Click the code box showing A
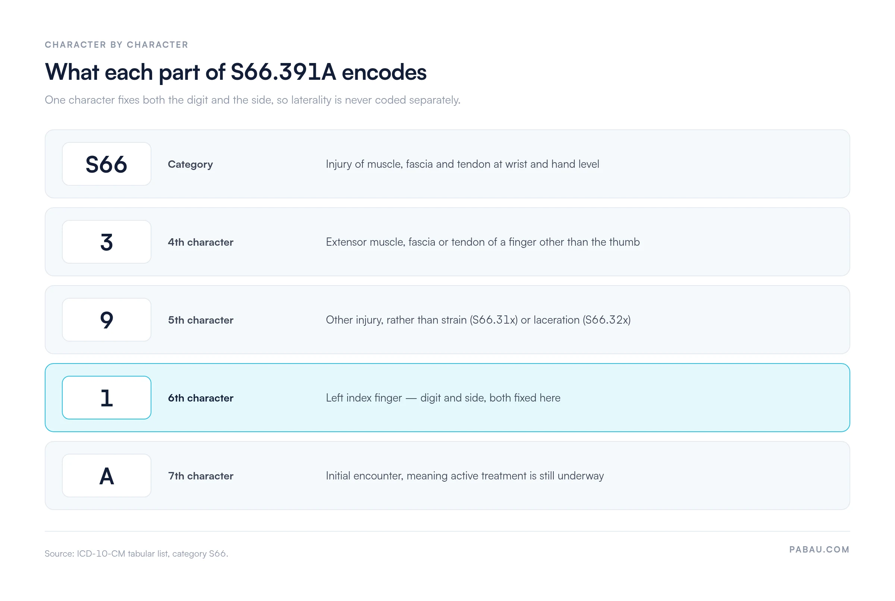Image resolution: width=895 pixels, height=601 pixels. point(107,476)
